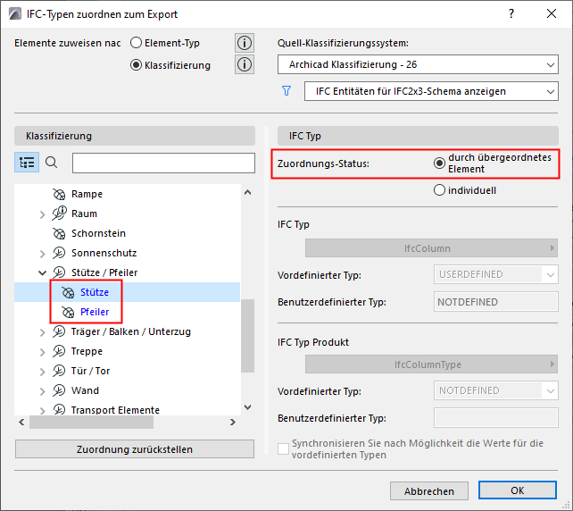
Task: Click the Tür / Tor classification icon
Action: coord(59,371)
